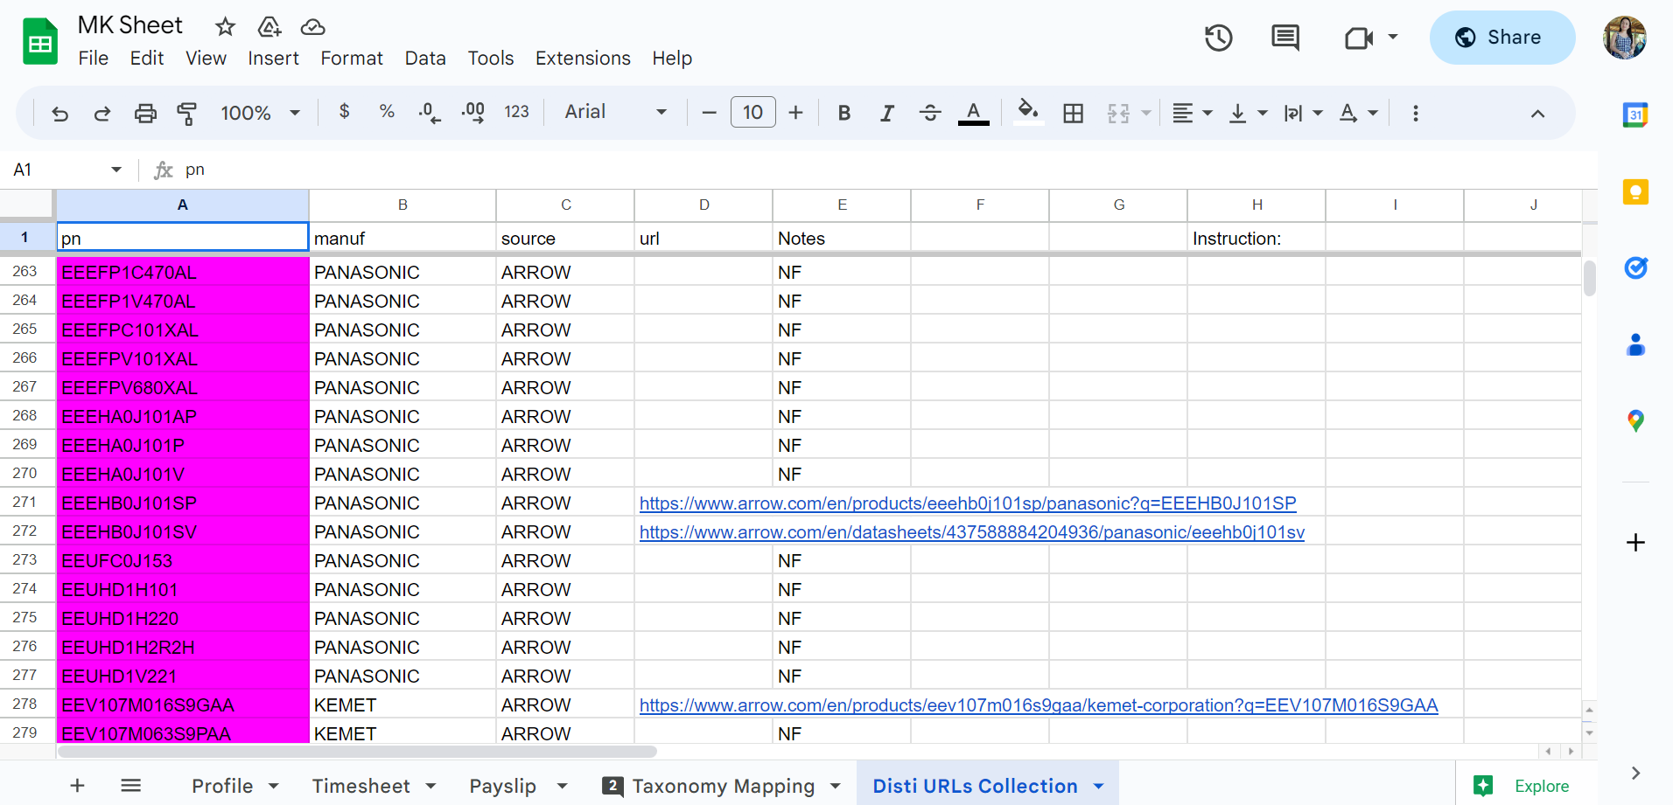Screen dimensions: 1673x805
Task: Open the Data menu
Action: [425, 58]
